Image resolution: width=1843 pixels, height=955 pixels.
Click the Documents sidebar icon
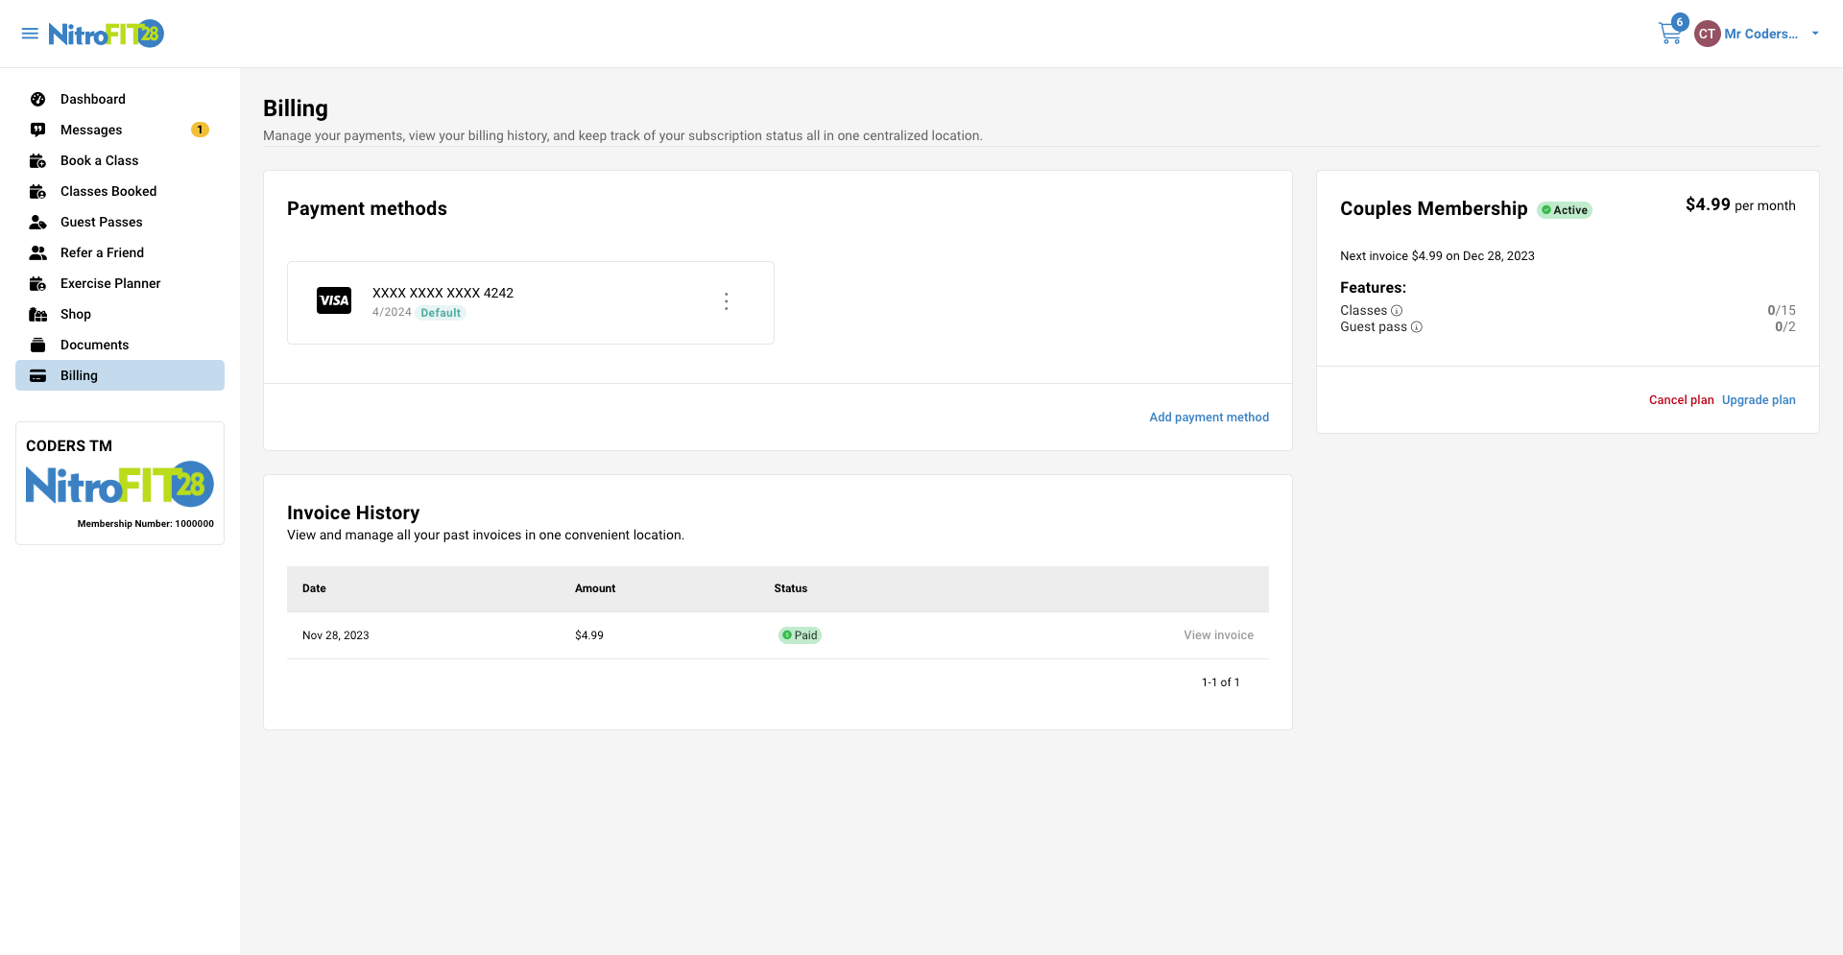[x=38, y=345]
